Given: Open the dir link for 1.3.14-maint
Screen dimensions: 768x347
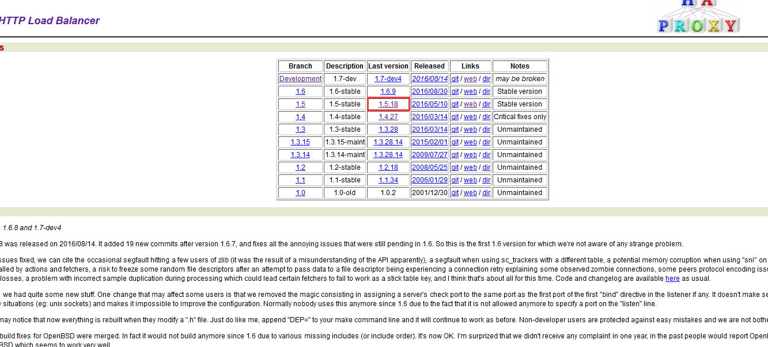Looking at the screenshot, I should (486, 155).
